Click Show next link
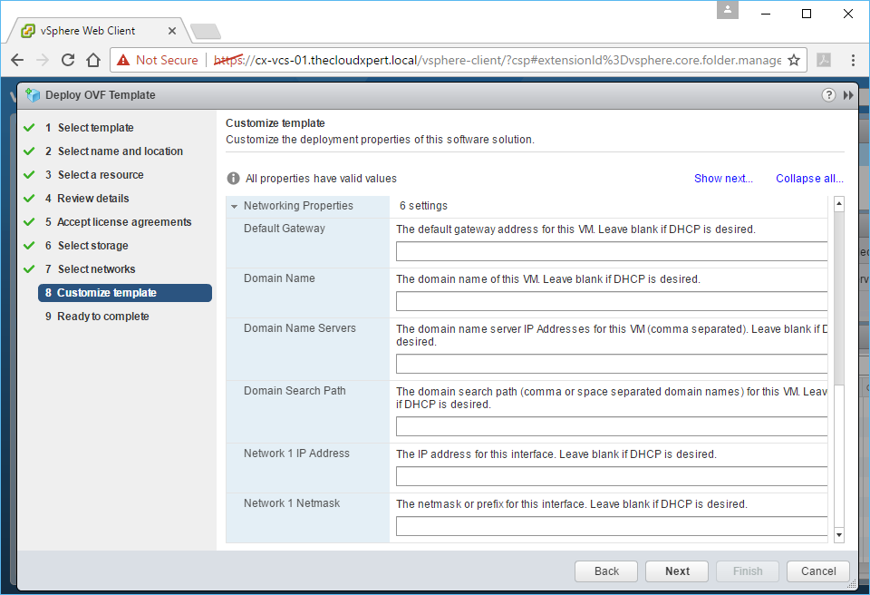Screen dimensions: 870x595 [x=723, y=179]
